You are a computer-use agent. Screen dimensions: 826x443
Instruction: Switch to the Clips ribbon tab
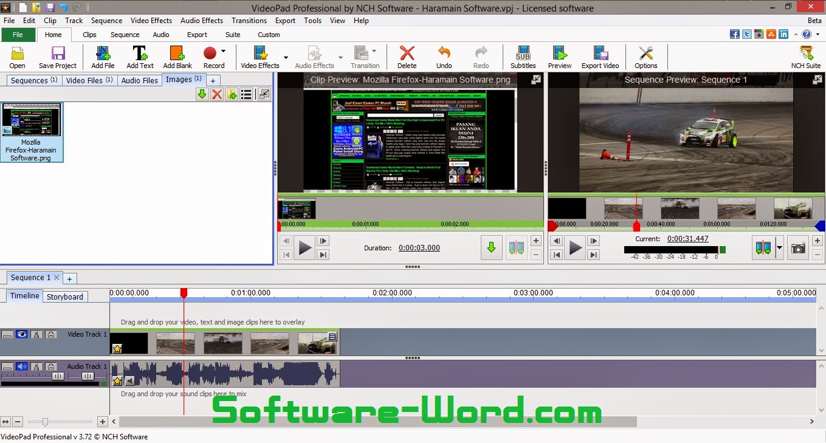click(89, 35)
